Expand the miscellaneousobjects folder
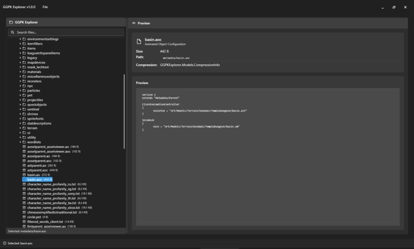 [x=20, y=76]
